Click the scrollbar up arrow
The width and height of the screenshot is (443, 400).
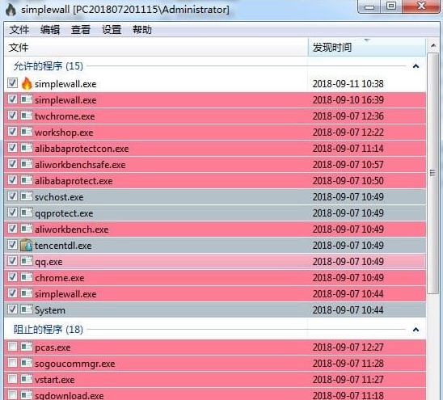tap(433, 45)
